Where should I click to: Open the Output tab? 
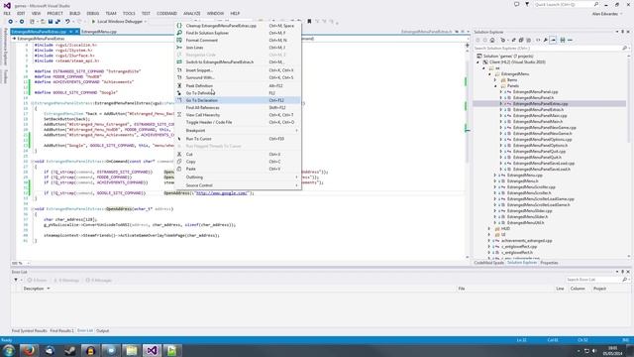click(x=103, y=331)
